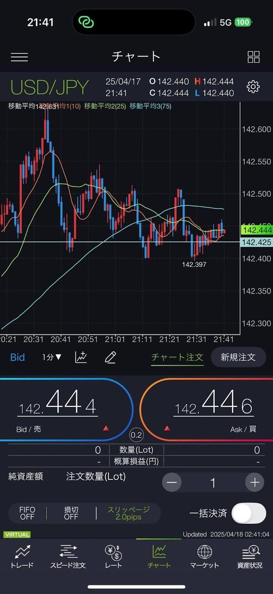Tap the VIRTUAL mode badge
Viewport: 273px width, 594px height.
tap(17, 535)
